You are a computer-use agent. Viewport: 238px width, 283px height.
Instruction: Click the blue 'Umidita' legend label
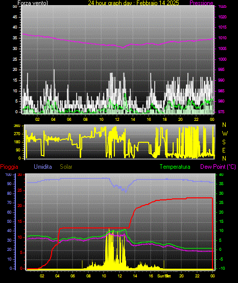click(x=43, y=167)
